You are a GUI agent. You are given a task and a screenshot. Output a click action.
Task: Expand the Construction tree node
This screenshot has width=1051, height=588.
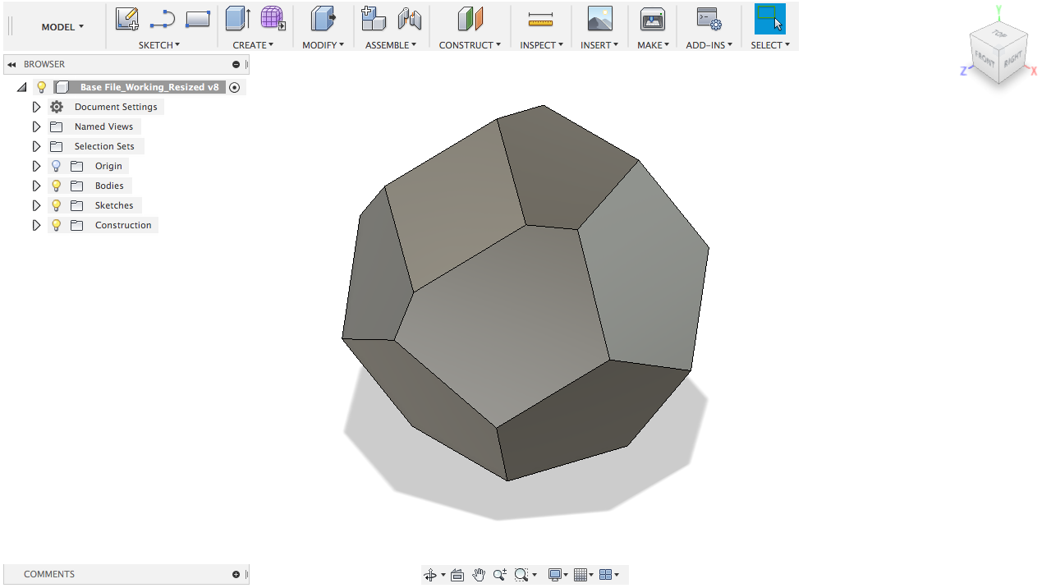pos(36,225)
